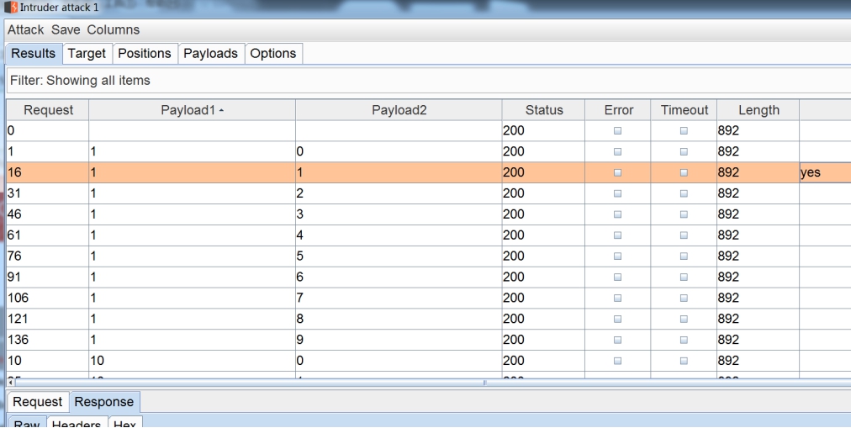Toggle Error checkbox in request 16 row
The height and width of the screenshot is (428, 851).
point(617,172)
